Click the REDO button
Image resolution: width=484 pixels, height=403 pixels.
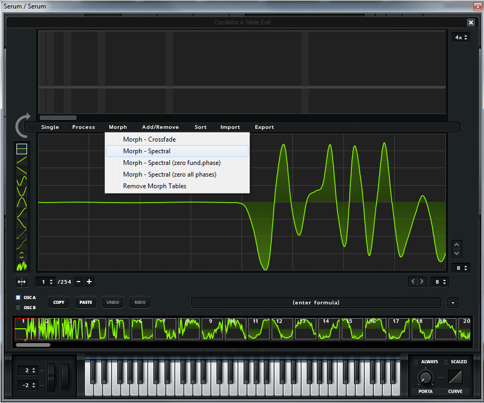tap(140, 302)
